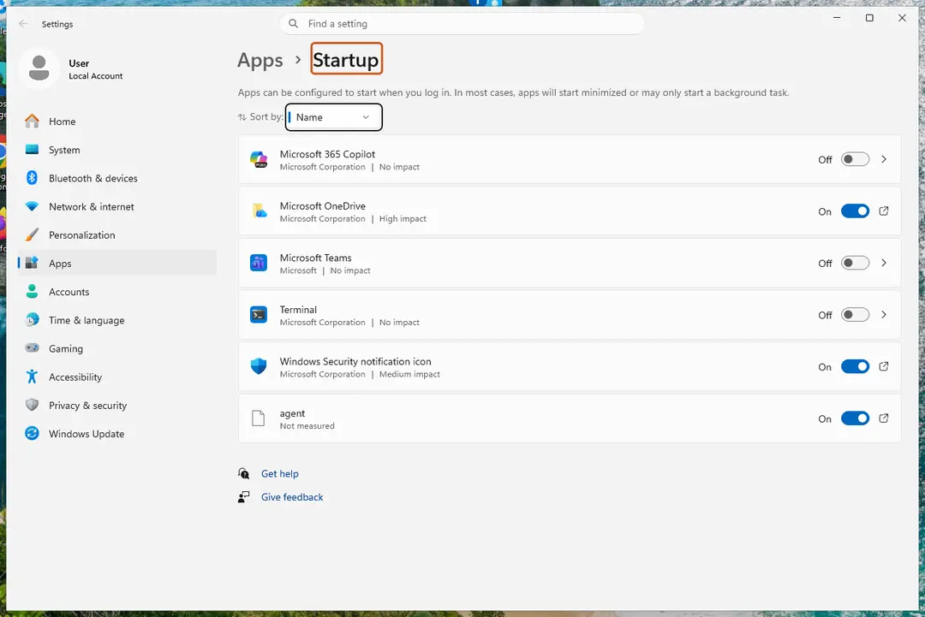Screen dimensions: 925x617
Task: Open Bluetooth & devices page
Action: (116, 178)
